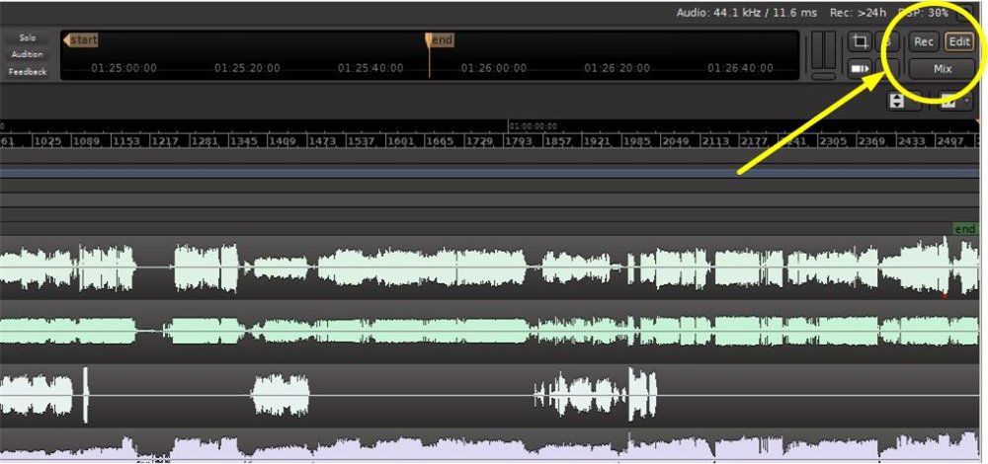Click the expand tracks up-down arrows icon
The height and width of the screenshot is (464, 988).
click(x=896, y=100)
